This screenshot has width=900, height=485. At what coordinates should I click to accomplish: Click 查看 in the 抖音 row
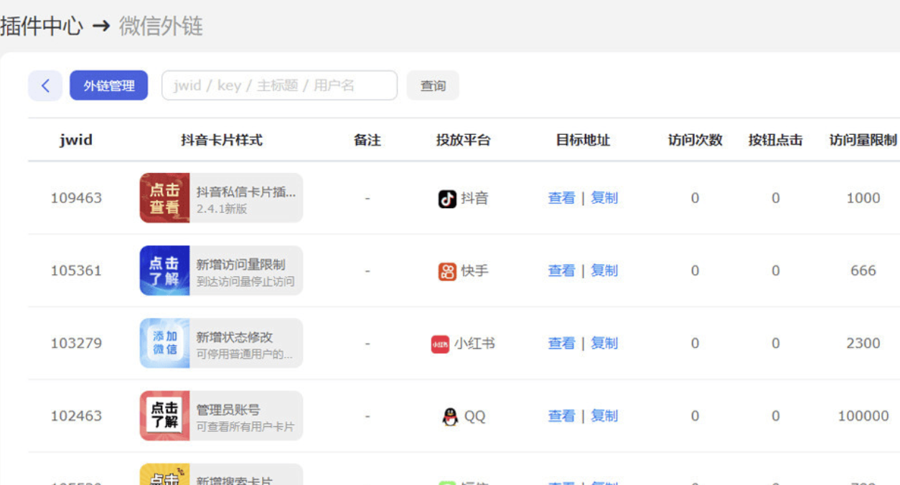tap(561, 199)
